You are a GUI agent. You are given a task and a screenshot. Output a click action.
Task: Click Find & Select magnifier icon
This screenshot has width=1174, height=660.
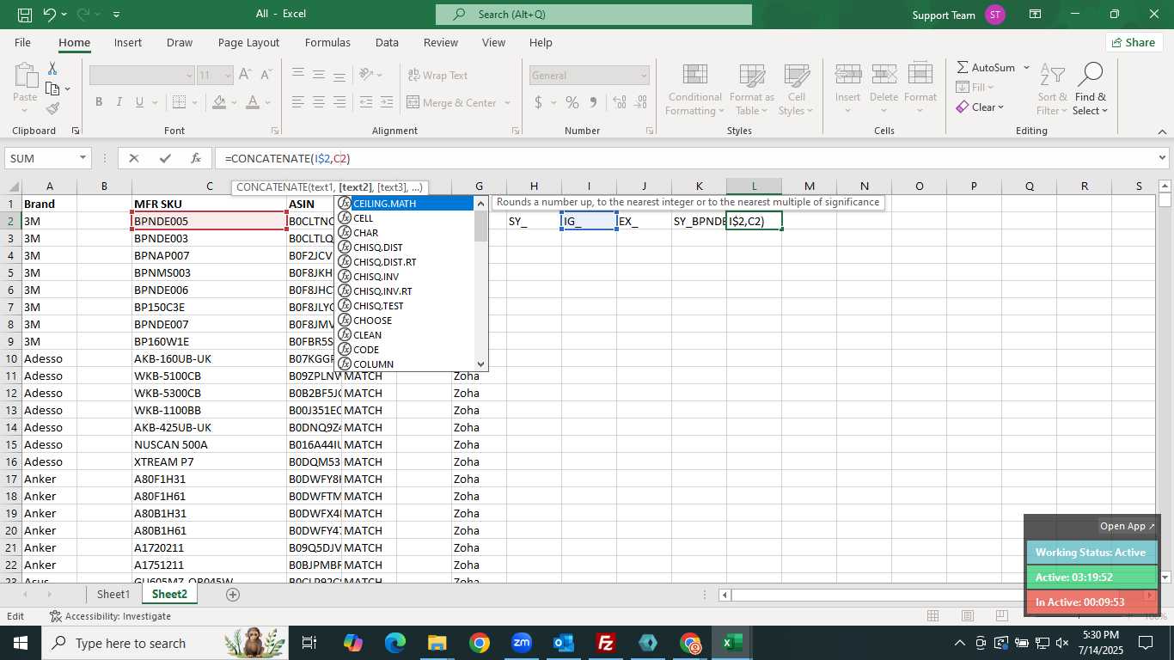[1090, 75]
